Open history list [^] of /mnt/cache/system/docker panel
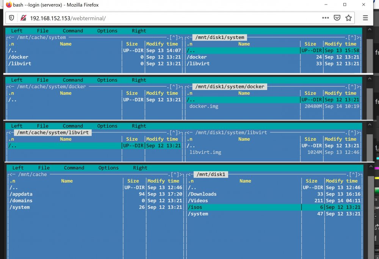Image resolution: width=379 pixels, height=259 pixels. [174, 87]
